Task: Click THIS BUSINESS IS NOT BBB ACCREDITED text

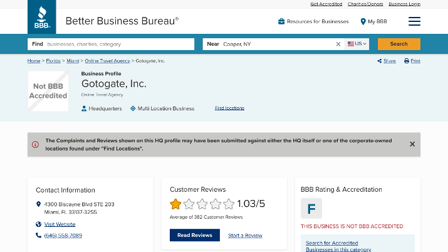Action: (x=352, y=226)
